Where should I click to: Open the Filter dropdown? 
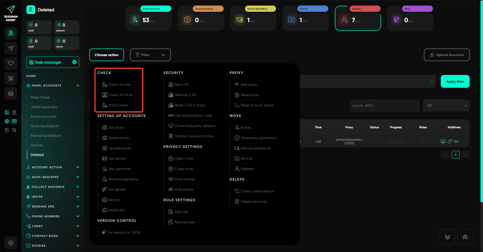coord(150,55)
